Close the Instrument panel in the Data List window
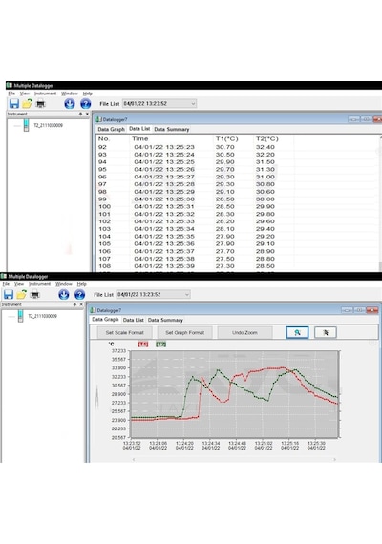 [87, 114]
